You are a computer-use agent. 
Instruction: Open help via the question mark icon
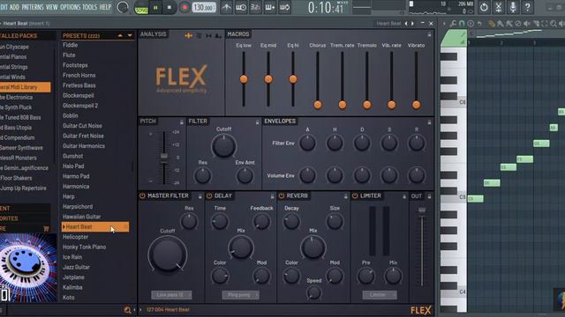click(528, 7)
